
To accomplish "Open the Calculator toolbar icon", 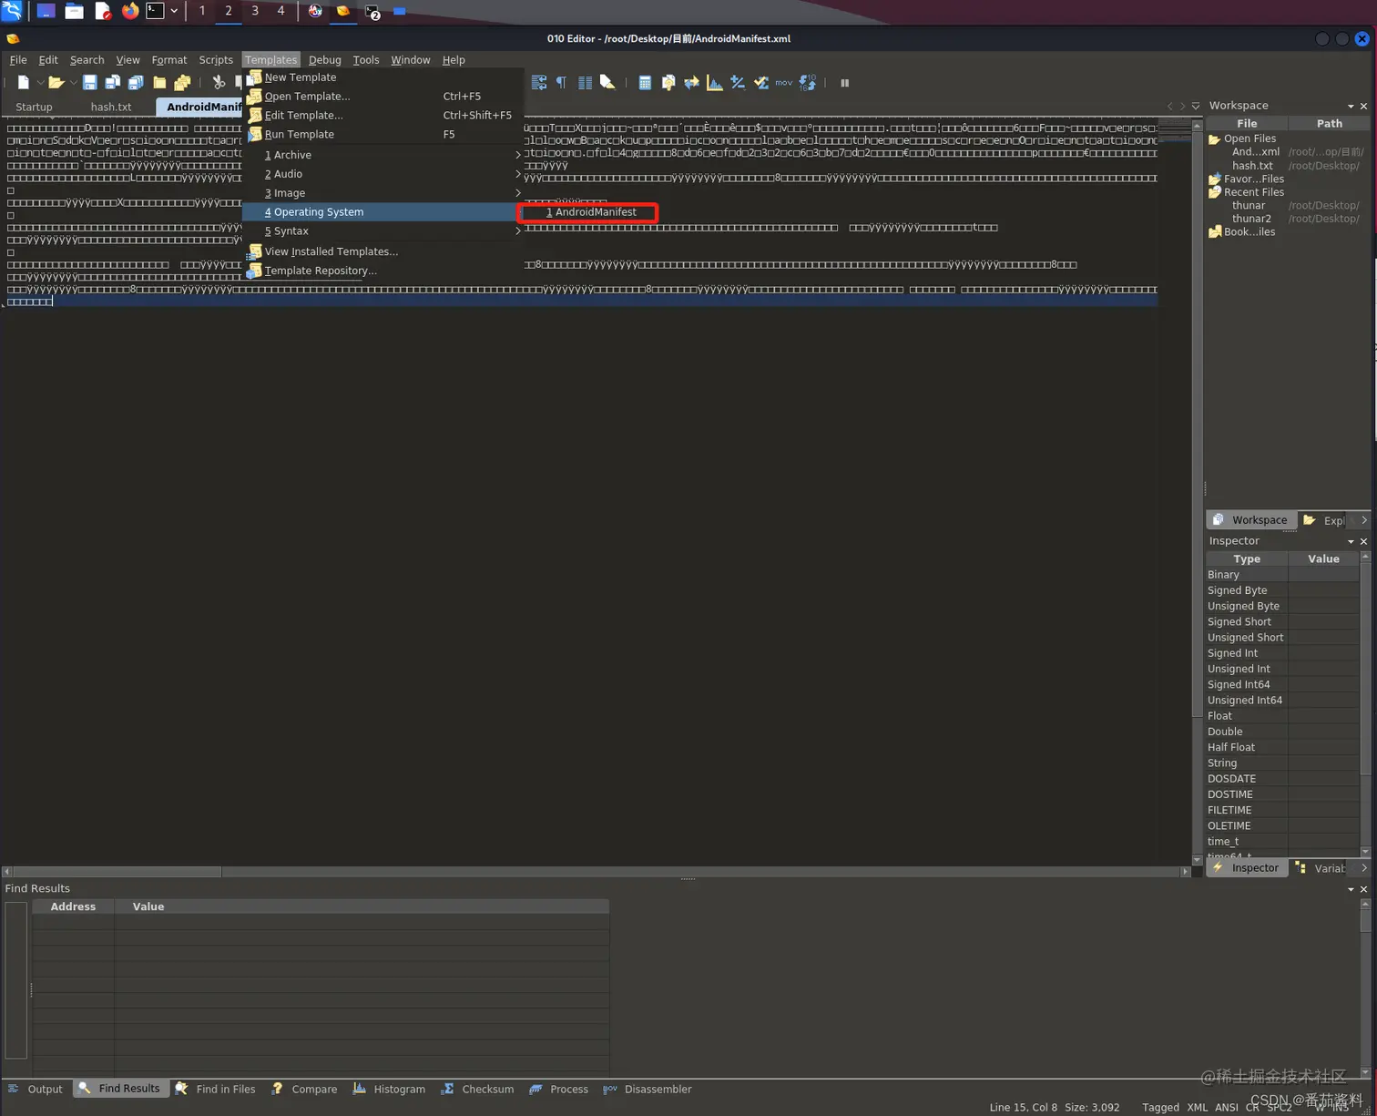I will point(645,82).
